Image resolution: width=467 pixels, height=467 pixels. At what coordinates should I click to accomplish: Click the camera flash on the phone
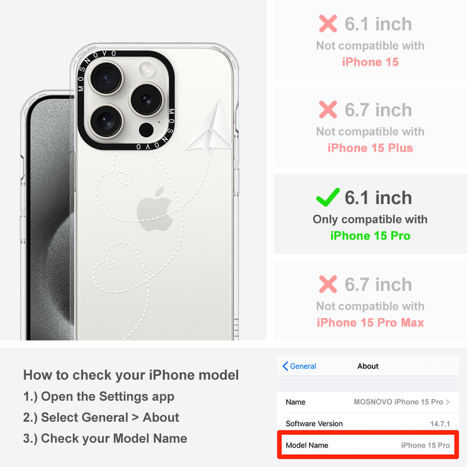click(x=147, y=69)
